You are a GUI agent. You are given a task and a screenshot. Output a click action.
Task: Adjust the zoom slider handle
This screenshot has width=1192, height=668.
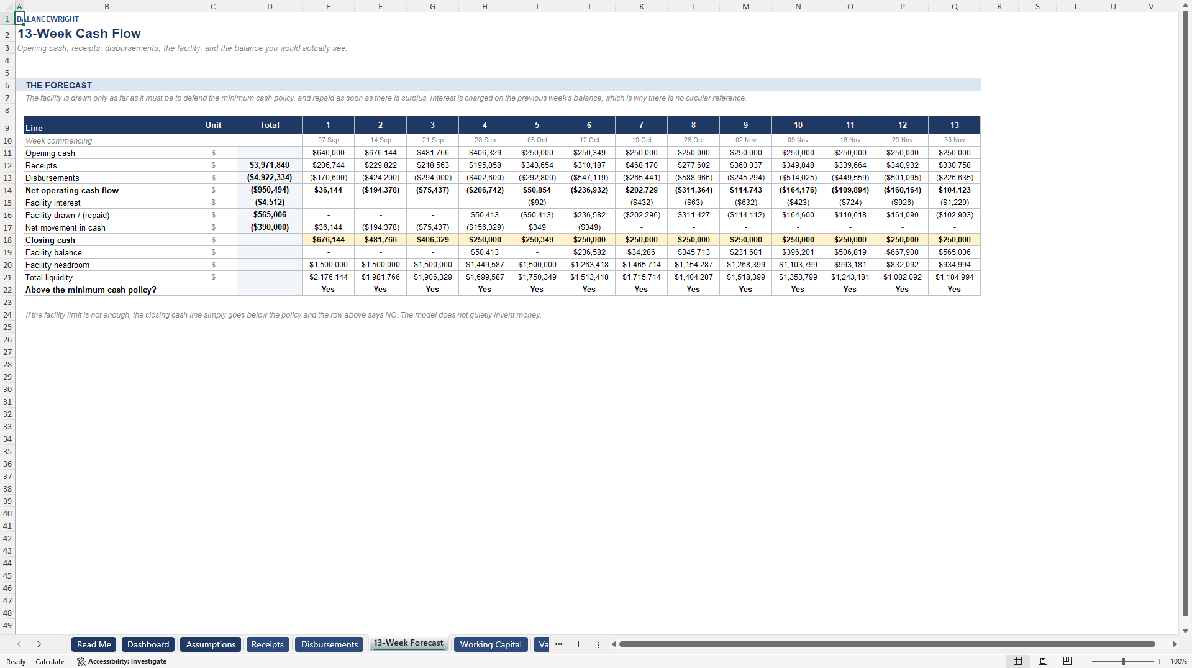point(1123,661)
